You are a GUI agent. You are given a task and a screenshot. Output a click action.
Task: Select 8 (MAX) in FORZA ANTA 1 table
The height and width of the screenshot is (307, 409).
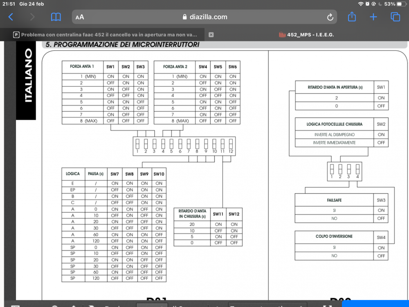pyautogui.click(x=88, y=121)
